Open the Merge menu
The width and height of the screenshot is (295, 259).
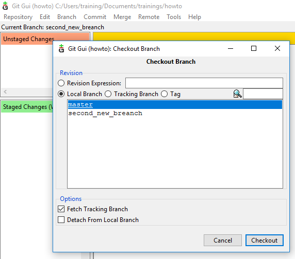122,17
